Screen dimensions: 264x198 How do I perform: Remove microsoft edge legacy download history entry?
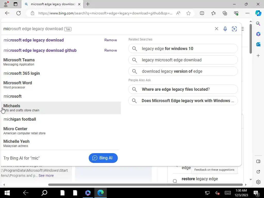pos(110,40)
